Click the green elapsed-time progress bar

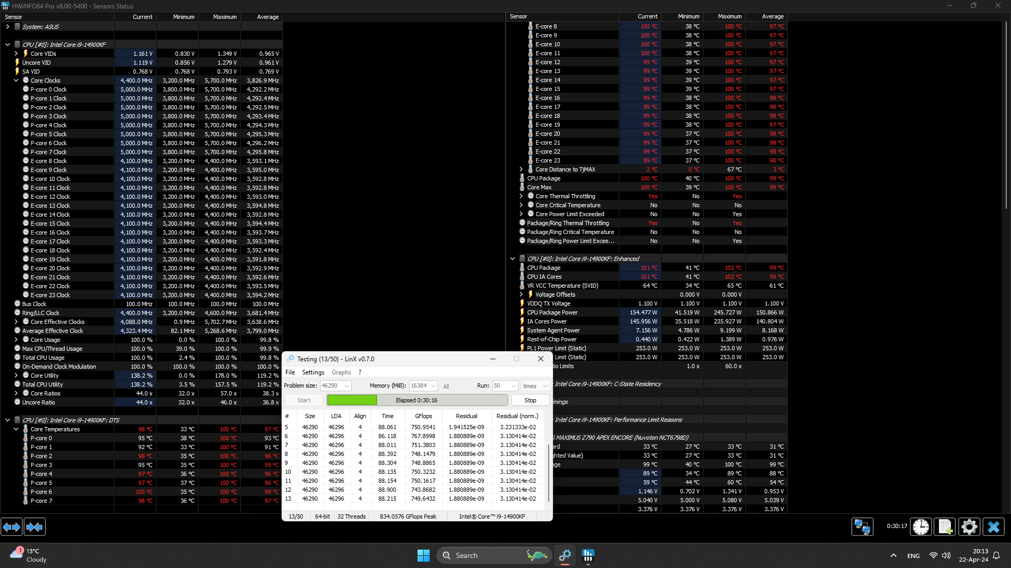click(352, 400)
